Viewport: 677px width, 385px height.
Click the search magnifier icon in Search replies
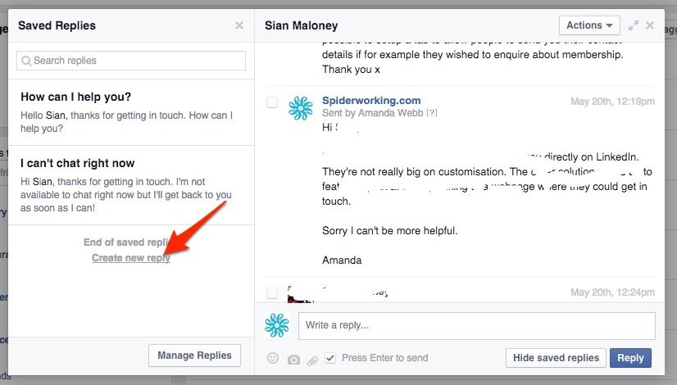click(x=26, y=61)
